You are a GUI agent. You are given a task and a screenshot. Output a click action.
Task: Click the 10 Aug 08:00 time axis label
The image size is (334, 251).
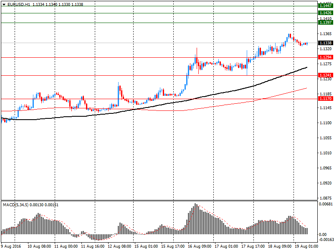(39, 246)
